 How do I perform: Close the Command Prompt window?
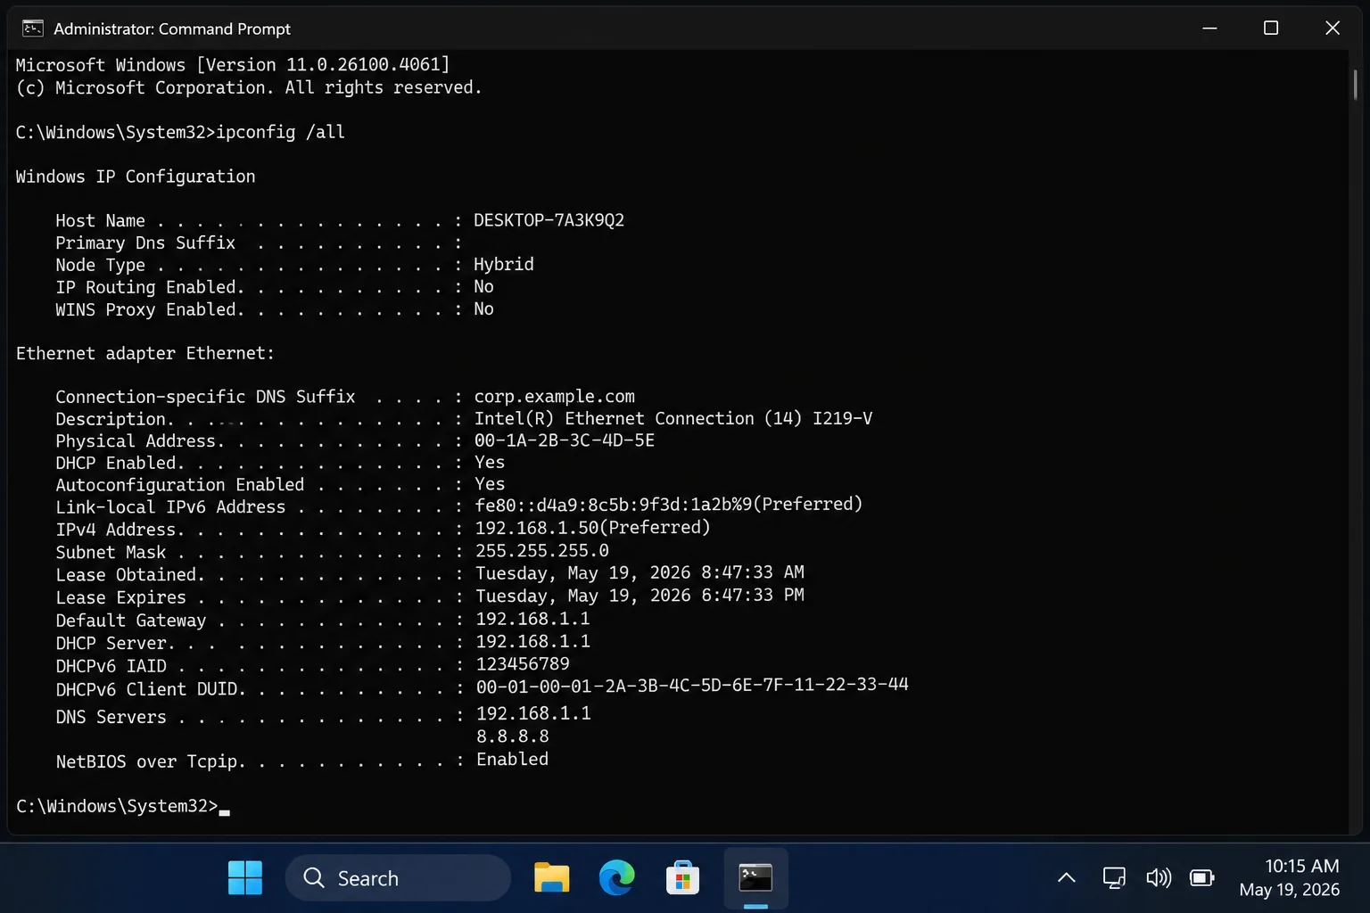coord(1333,29)
